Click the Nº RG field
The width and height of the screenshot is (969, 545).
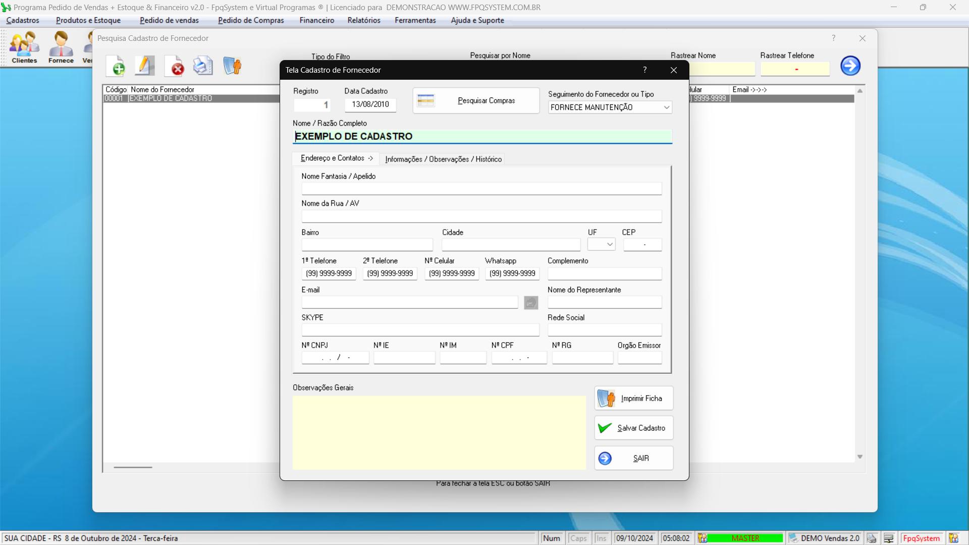pos(582,358)
